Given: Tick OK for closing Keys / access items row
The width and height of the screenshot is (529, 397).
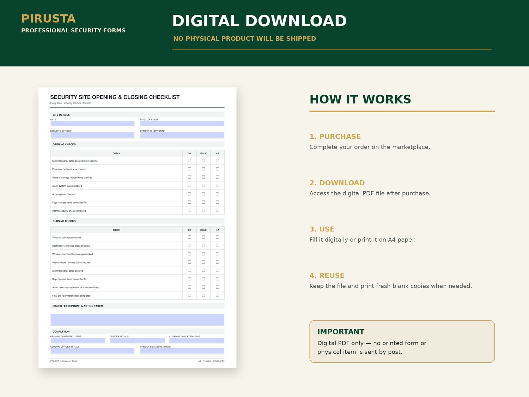Looking at the screenshot, I should point(189,279).
